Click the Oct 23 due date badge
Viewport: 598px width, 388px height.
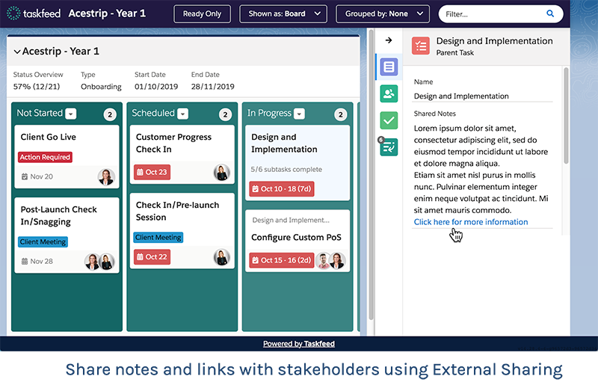(152, 172)
